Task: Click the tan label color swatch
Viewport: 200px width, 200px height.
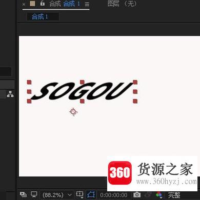Action: 32,4
